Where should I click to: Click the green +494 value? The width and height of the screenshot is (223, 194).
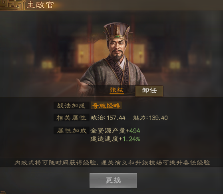(133, 131)
